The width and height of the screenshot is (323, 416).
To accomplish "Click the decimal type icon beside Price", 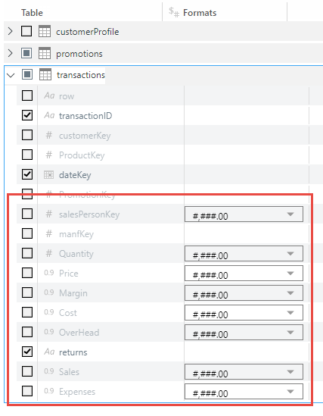I will click(49, 273).
